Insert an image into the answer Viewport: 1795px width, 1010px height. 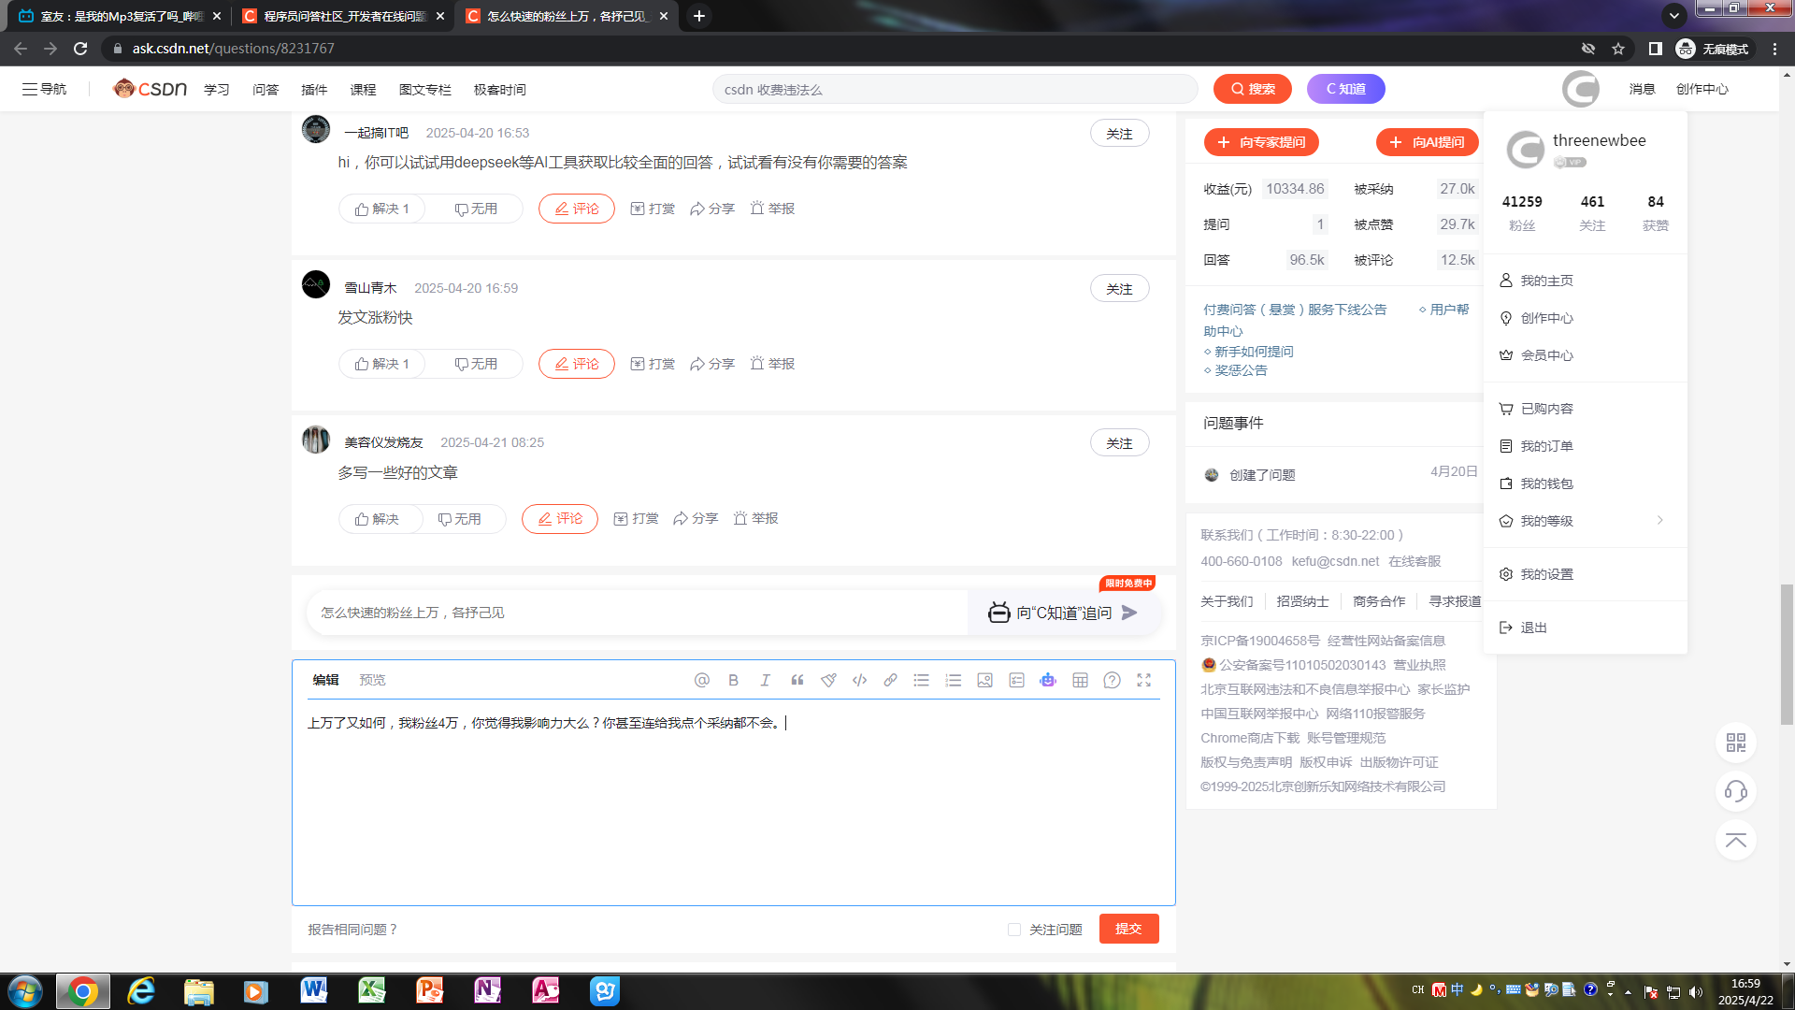click(x=984, y=680)
